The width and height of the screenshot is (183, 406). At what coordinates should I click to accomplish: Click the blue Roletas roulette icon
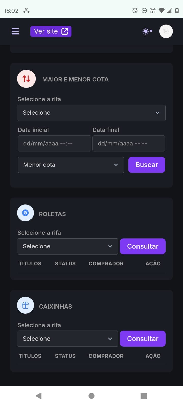(x=25, y=213)
